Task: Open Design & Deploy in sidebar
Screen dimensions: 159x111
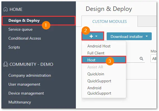Action: tap(39, 21)
